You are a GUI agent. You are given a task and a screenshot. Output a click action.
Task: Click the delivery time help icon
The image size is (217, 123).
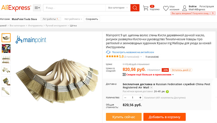tap(167, 92)
